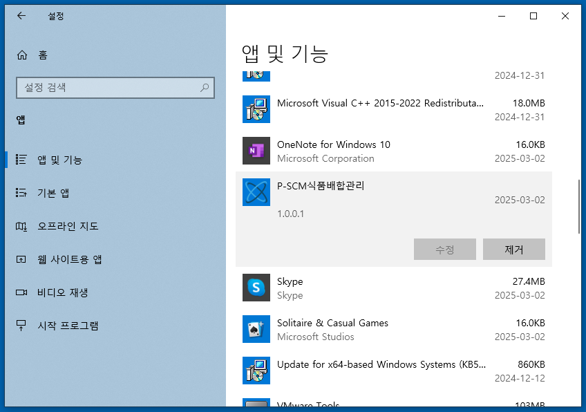Click Microsoft Studios publisher text
Image resolution: width=586 pixels, height=412 pixels.
tap(315, 337)
